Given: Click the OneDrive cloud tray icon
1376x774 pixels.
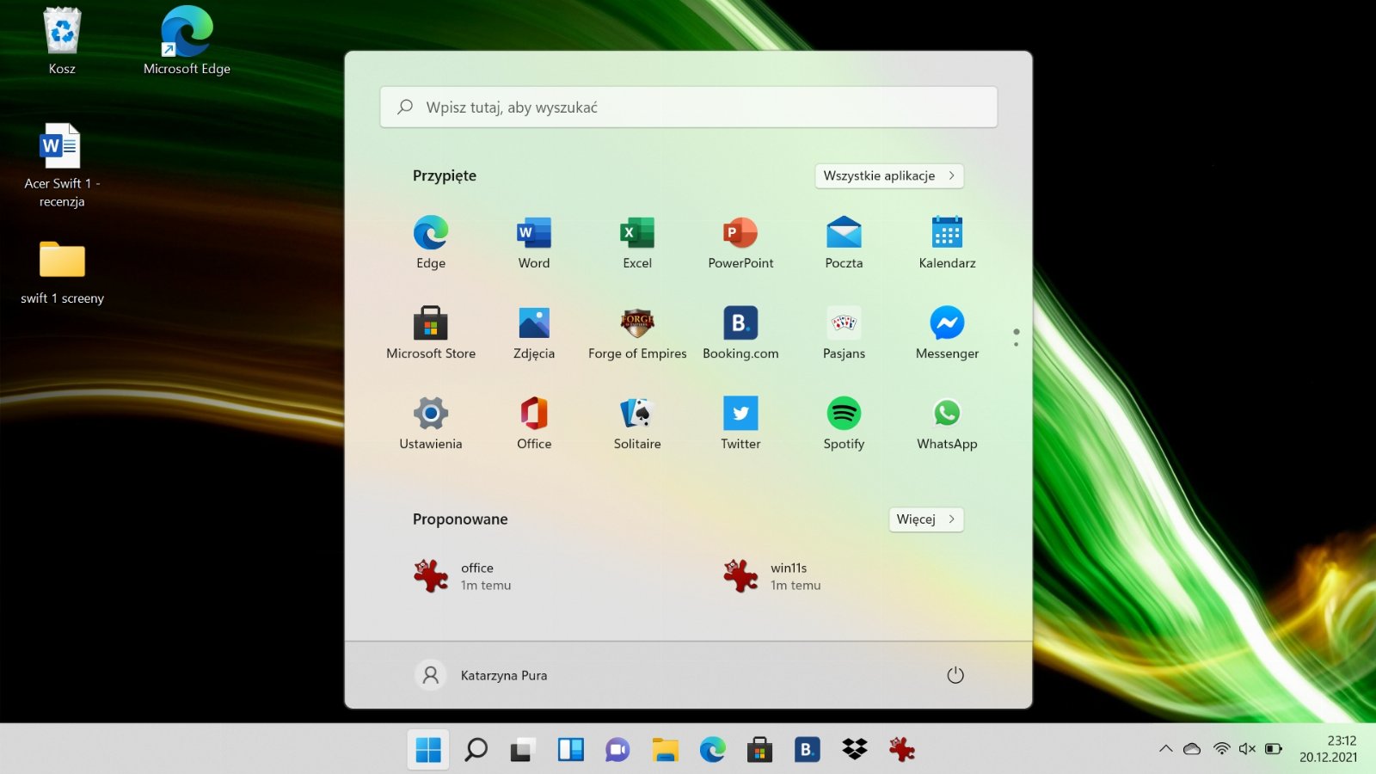Looking at the screenshot, I should [x=1192, y=749].
